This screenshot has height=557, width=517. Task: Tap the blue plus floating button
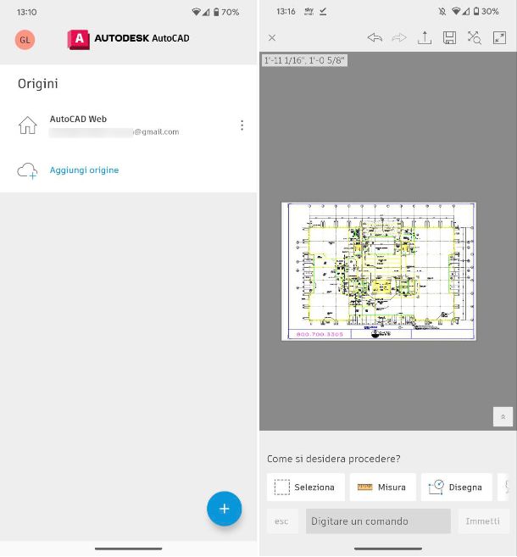click(224, 509)
